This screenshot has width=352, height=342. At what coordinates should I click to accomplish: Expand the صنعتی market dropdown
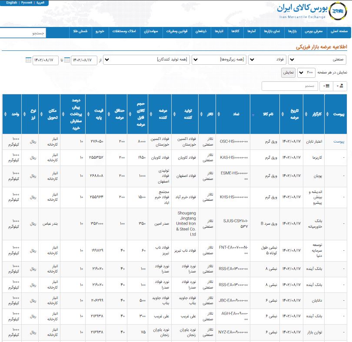pos(317,60)
